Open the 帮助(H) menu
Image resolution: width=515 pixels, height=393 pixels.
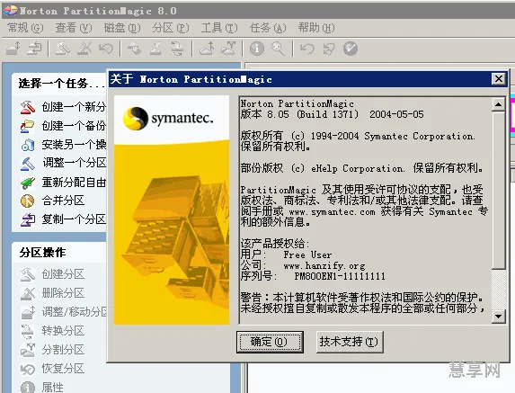pyautogui.click(x=316, y=28)
